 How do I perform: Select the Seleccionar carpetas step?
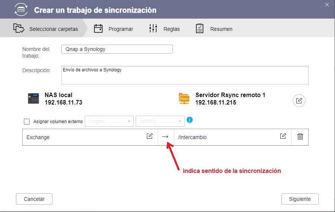pyautogui.click(x=45, y=29)
